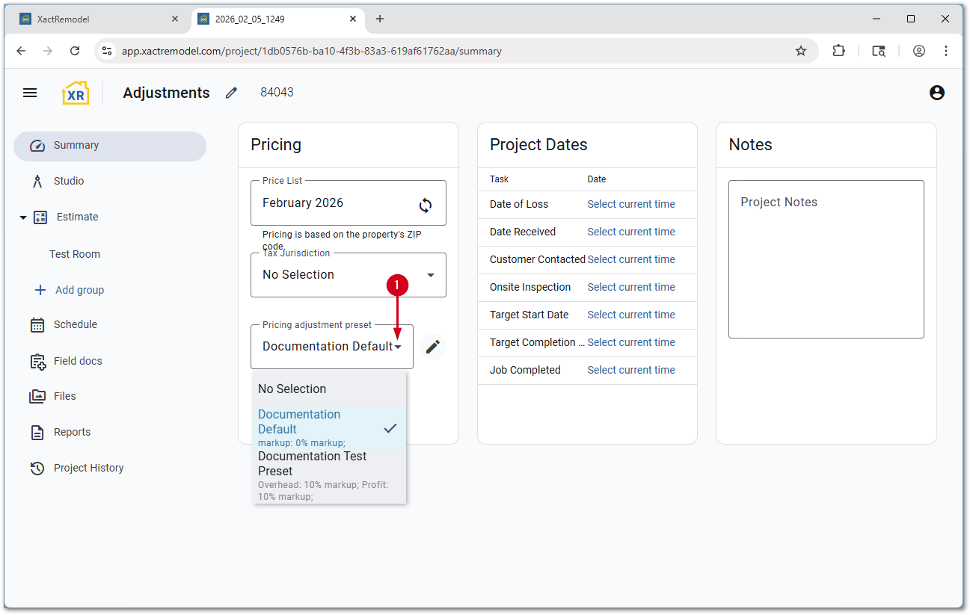Open the user account profile icon
Image resolution: width=970 pixels, height=615 pixels.
(x=936, y=93)
